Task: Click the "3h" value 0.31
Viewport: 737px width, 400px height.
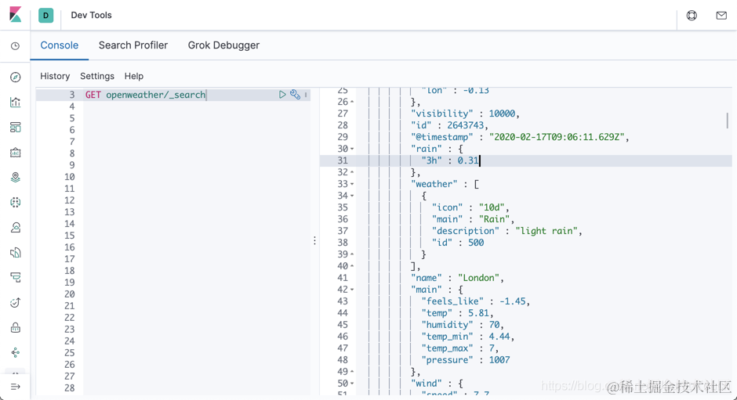Action: pos(467,160)
